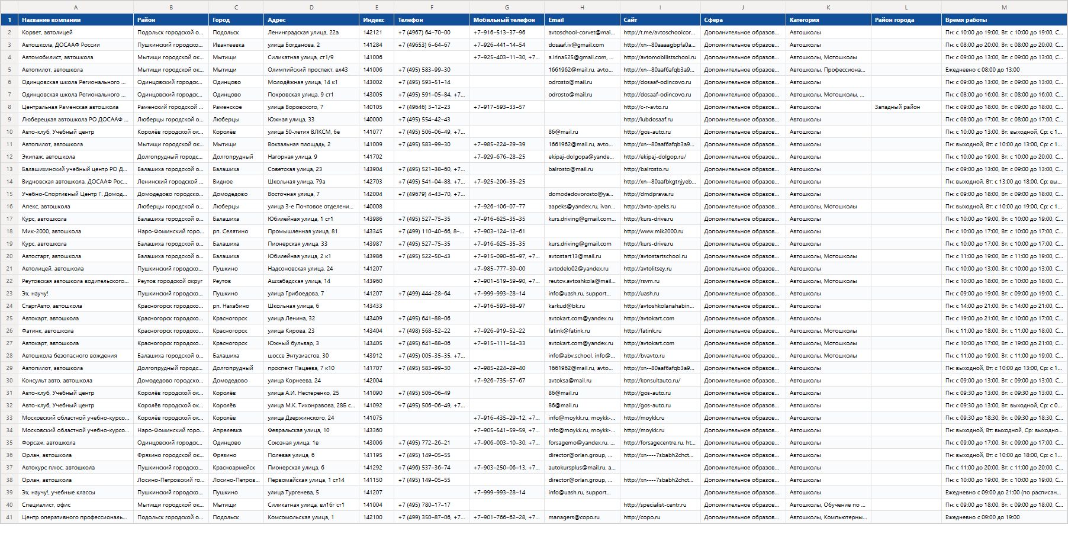The image size is (1068, 534).
Task: Select the 'Ежедневно с 08:00 до 13:00' cell
Action: pos(1004,69)
